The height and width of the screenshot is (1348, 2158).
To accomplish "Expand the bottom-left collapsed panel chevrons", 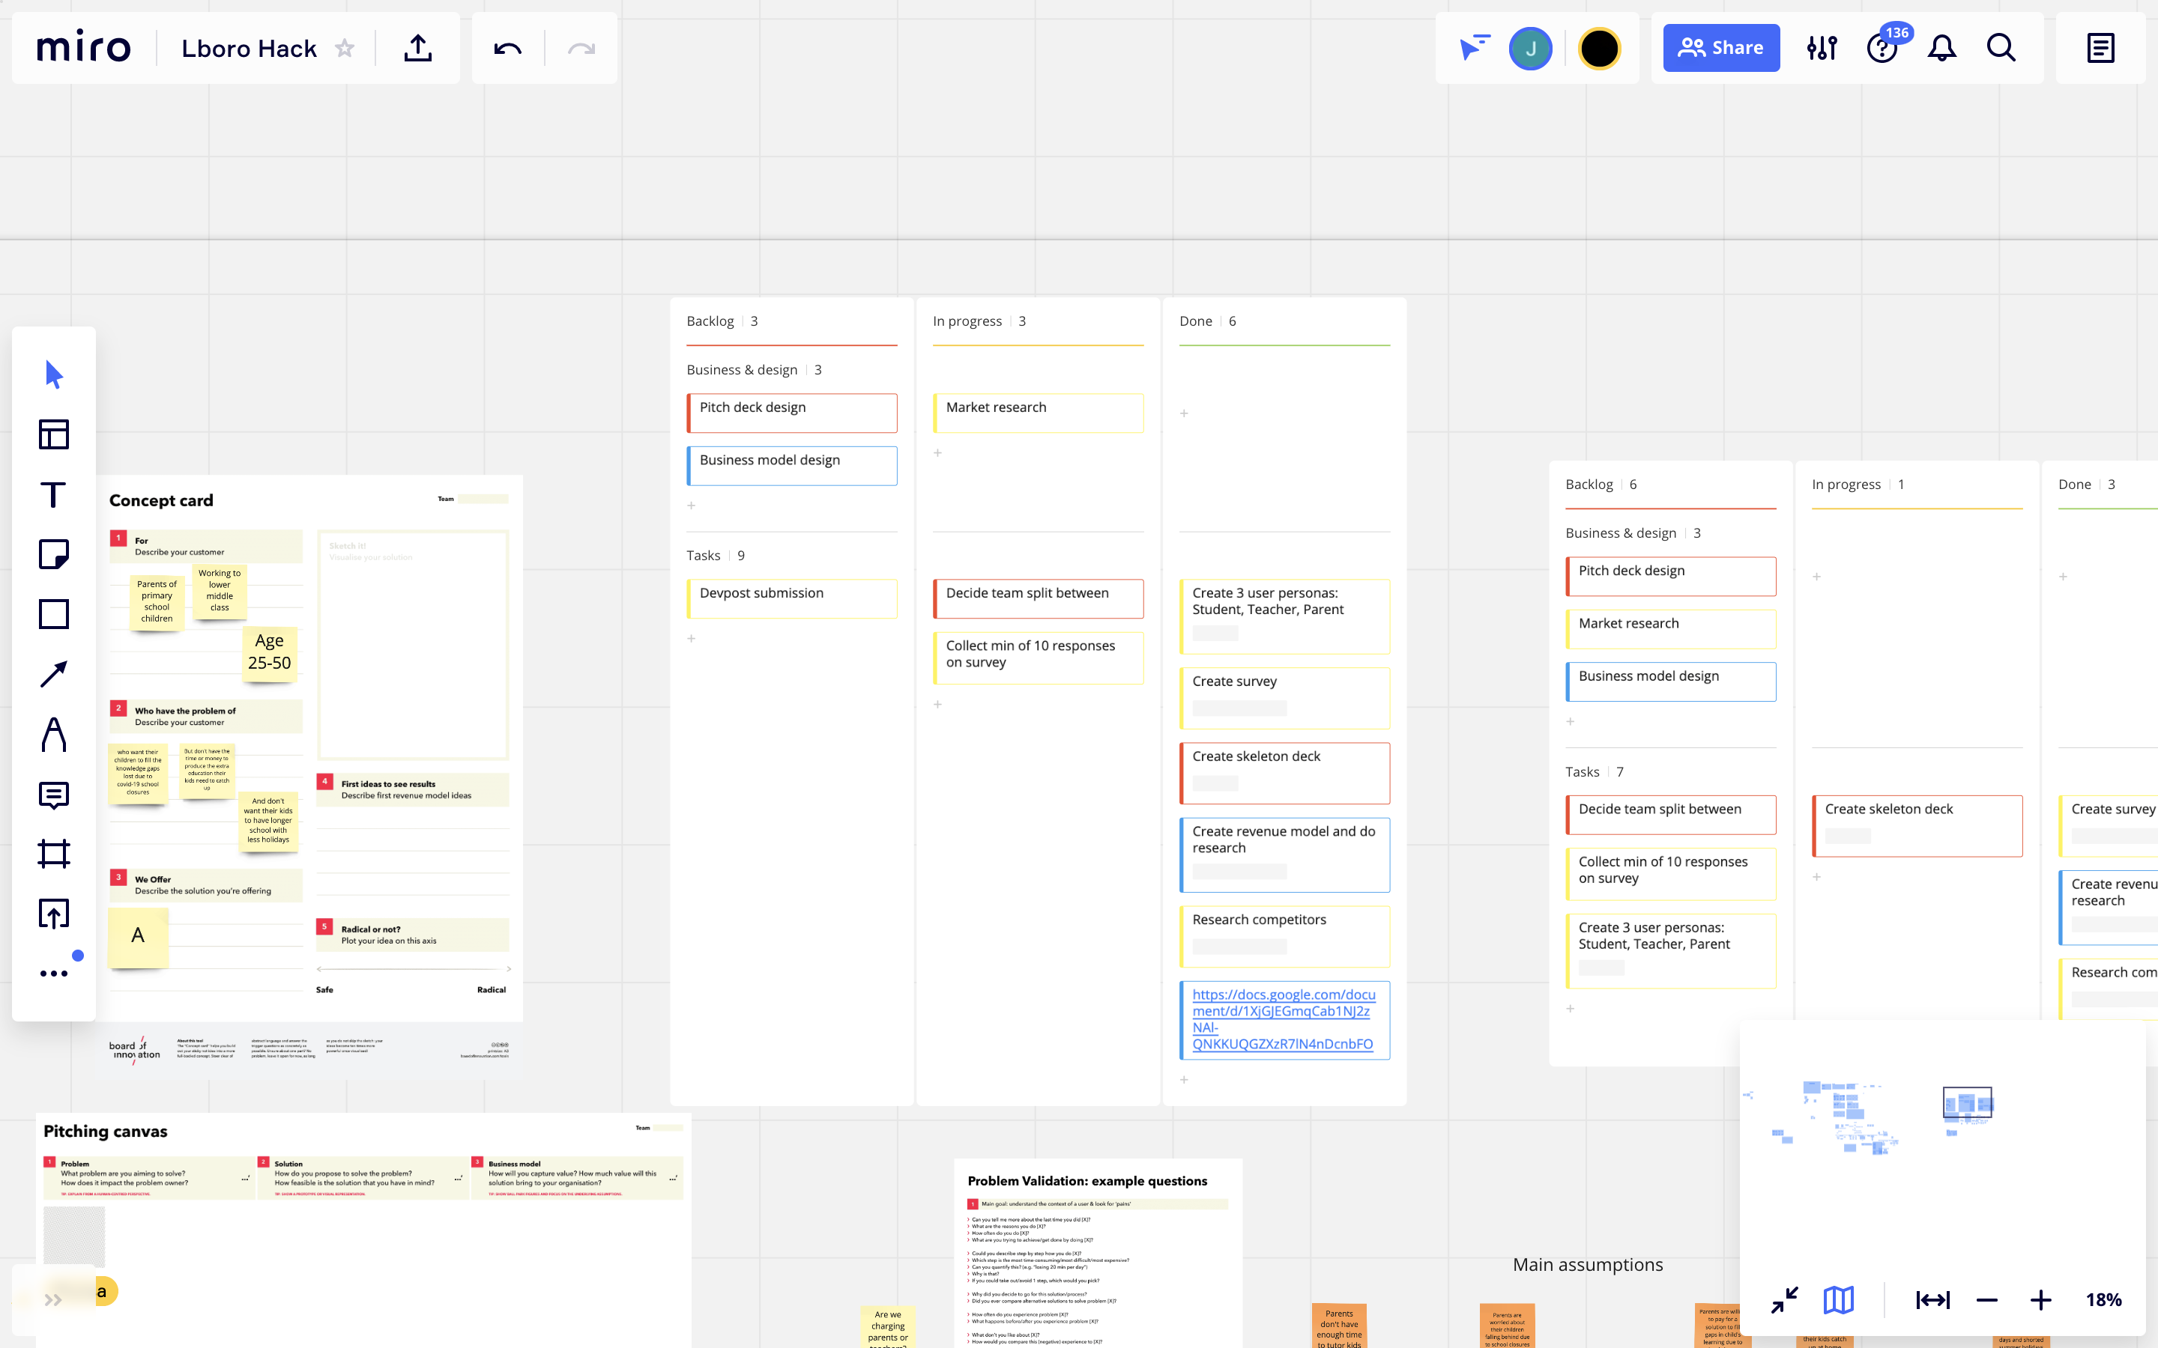I will click(x=52, y=1299).
